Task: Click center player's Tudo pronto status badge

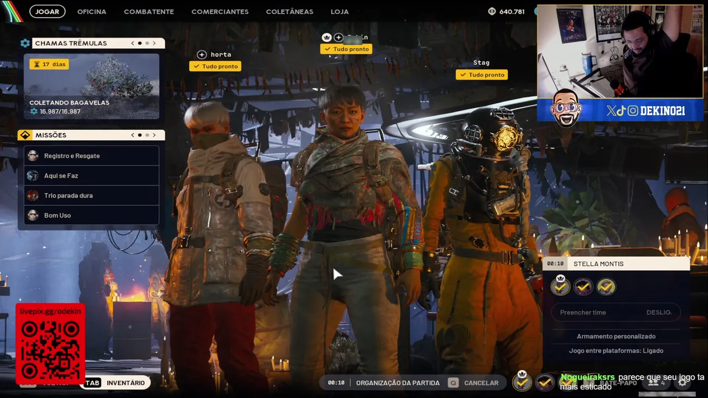Action: tap(346, 49)
